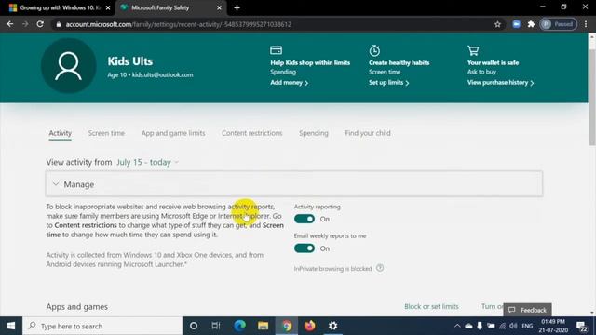Close the Growing up with Windows 10 tab
Viewport: 596px width, 335px height.
point(108,7)
